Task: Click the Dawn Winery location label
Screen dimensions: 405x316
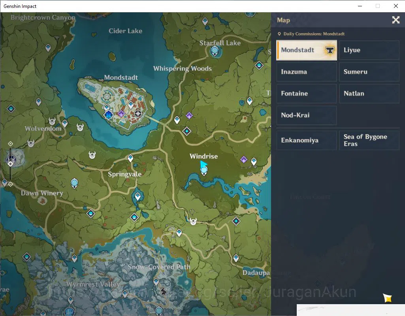Action: click(x=42, y=193)
